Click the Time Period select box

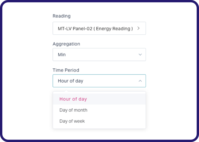[x=99, y=81]
